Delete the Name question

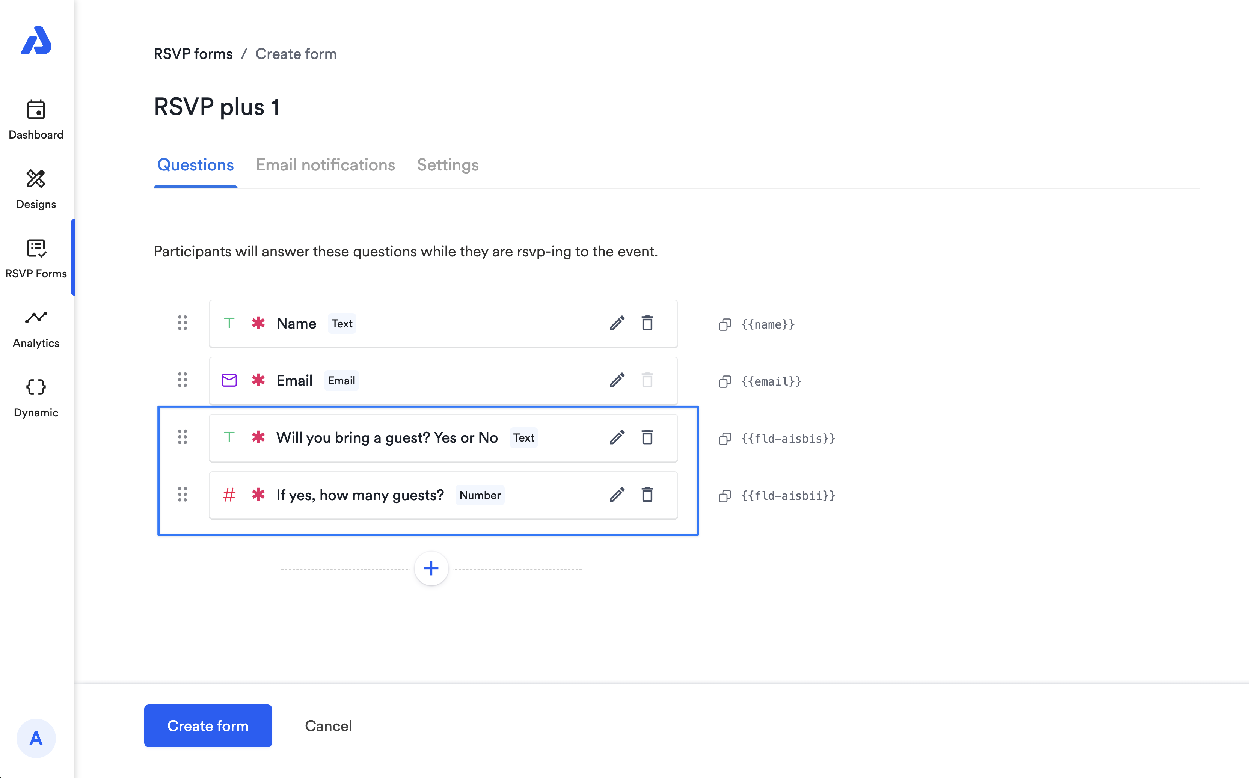coord(647,323)
